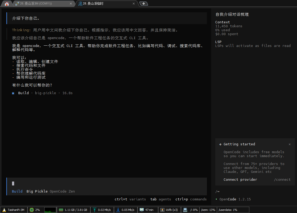
Task: Click the /~ working directory text
Action: coord(217,191)
